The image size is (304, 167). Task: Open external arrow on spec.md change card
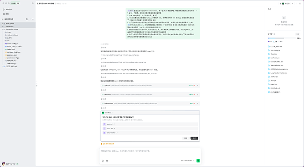point(197,85)
